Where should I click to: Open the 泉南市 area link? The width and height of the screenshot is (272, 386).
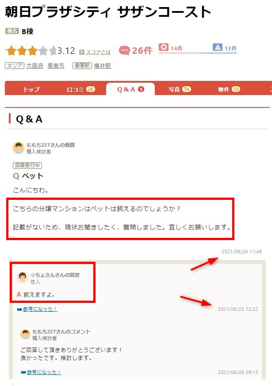(56, 66)
